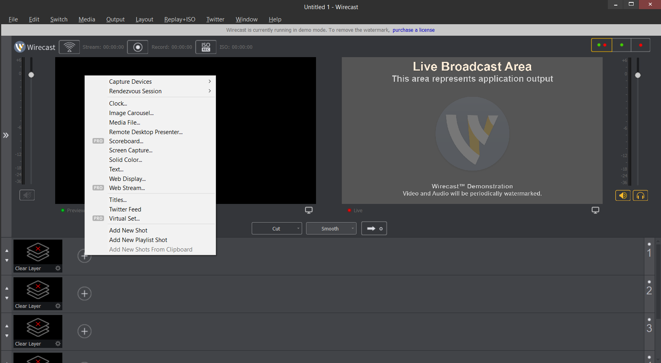Move layer 1 up arrow

pos(7,251)
